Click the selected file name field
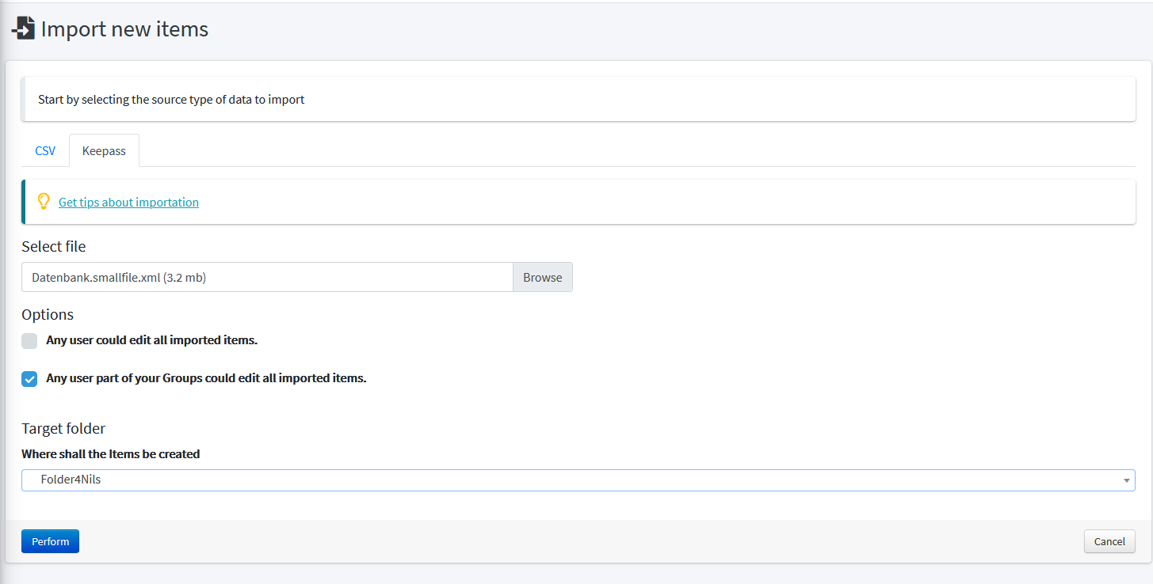Viewport: 1153px width, 584px height. click(267, 277)
